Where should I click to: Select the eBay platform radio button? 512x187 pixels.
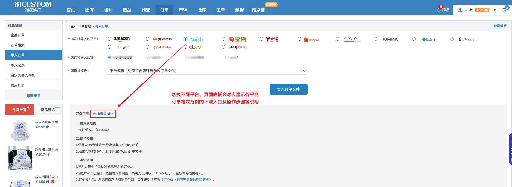(185, 47)
